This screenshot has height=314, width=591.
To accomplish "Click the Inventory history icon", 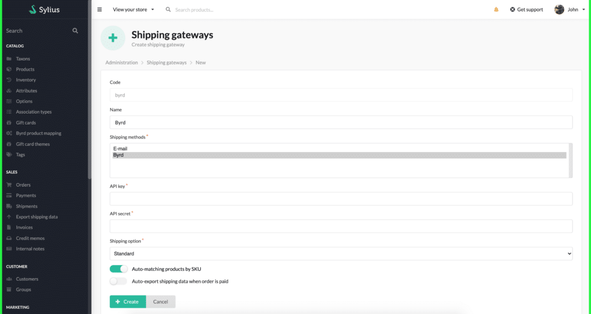I will pyautogui.click(x=9, y=80).
